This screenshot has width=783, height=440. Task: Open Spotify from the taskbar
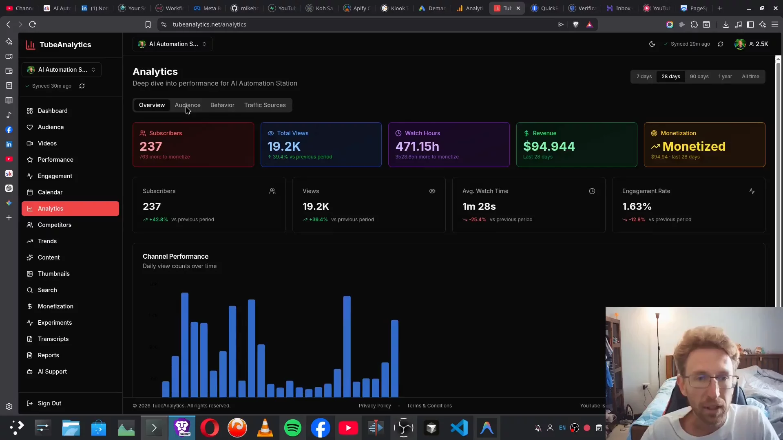point(293,428)
